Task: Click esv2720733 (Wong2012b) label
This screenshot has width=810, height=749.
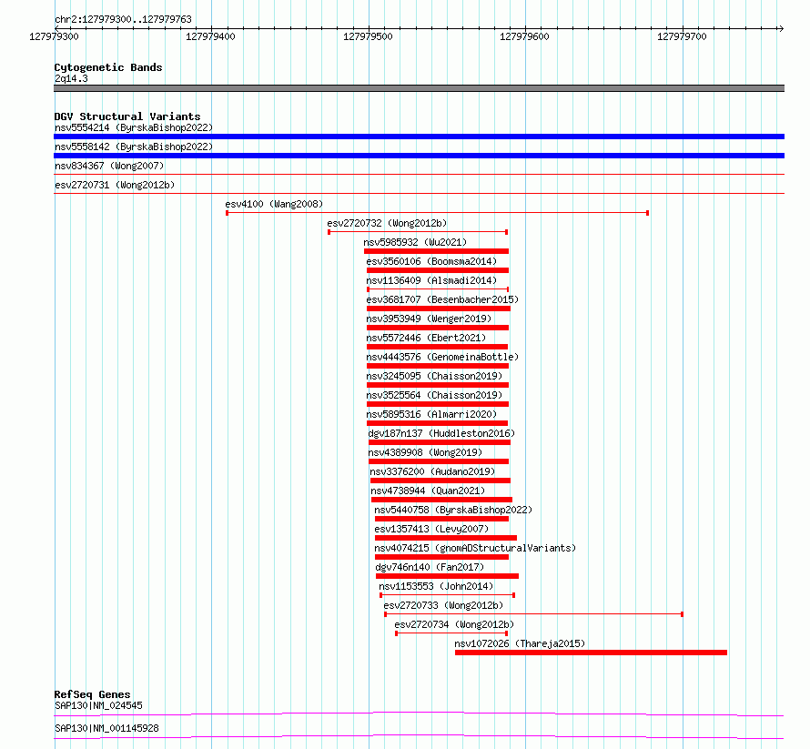Action: [x=443, y=605]
